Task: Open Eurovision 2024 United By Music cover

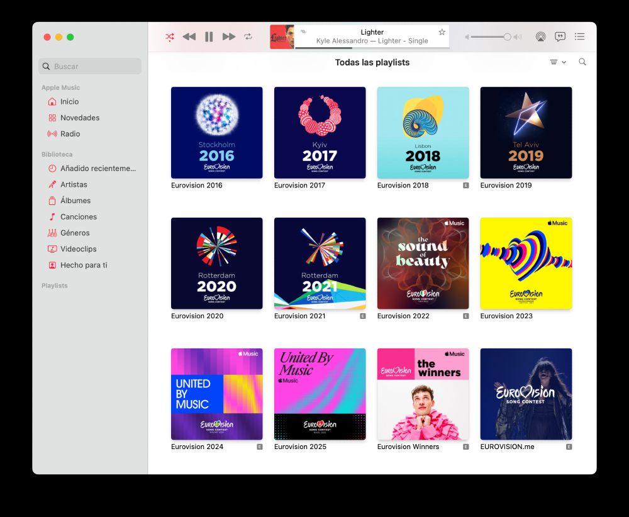Action: [x=216, y=394]
